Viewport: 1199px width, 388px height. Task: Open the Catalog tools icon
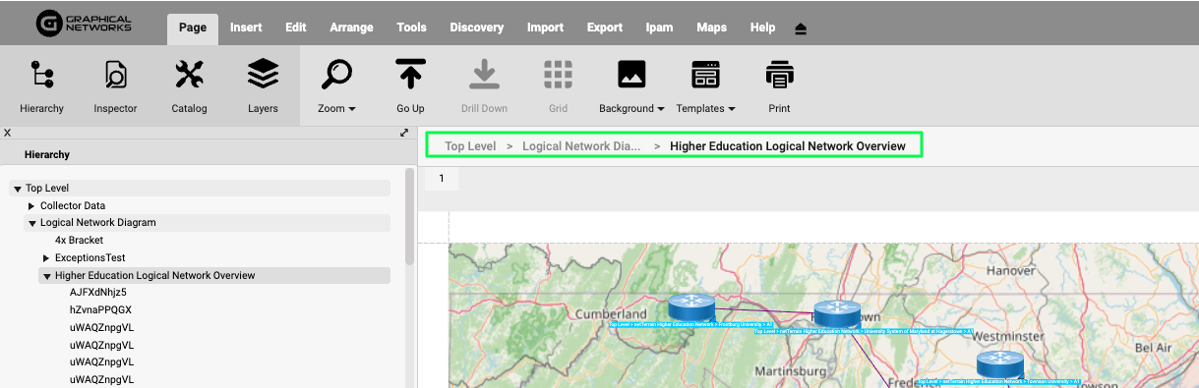click(x=189, y=75)
